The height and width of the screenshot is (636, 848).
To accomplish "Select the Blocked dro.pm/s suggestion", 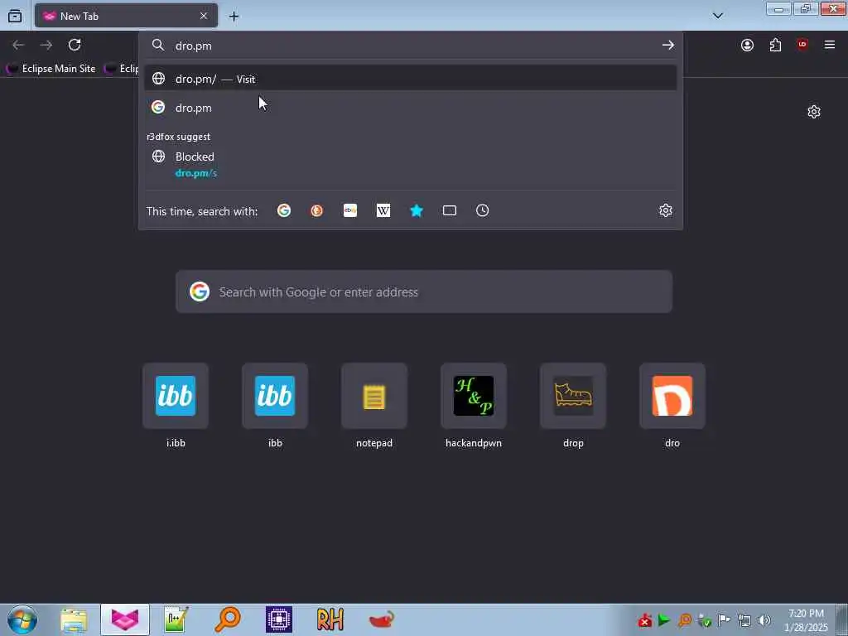I will pos(411,164).
